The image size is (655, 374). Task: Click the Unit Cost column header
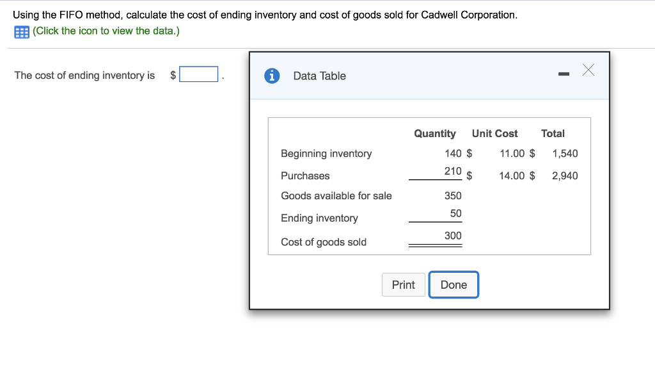tap(494, 133)
